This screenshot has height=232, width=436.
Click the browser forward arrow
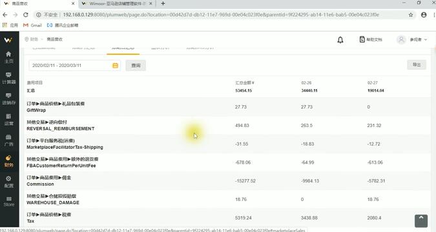tap(16, 15)
